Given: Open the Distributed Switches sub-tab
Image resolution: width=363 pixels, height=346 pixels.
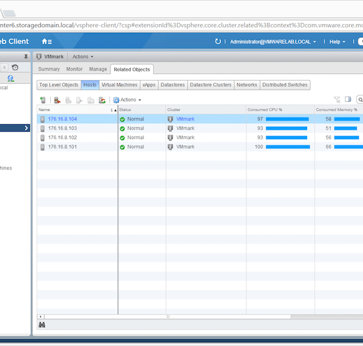Looking at the screenshot, I should click(x=285, y=85).
